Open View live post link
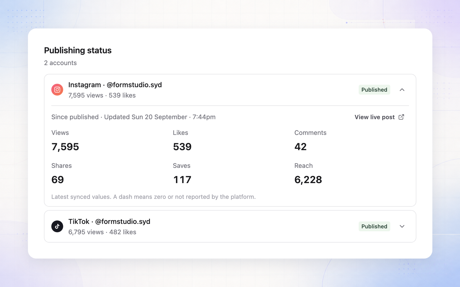The image size is (460, 287). click(379, 117)
